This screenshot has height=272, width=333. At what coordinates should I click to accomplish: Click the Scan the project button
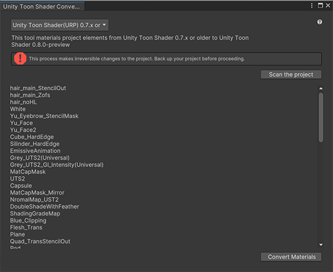pos(291,74)
